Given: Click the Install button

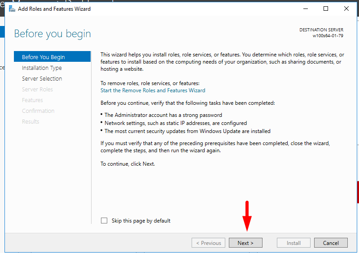Looking at the screenshot, I should (294, 243).
